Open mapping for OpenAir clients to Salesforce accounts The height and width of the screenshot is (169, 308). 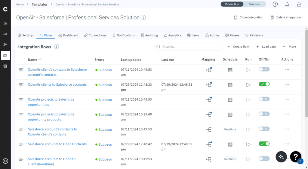point(209,84)
